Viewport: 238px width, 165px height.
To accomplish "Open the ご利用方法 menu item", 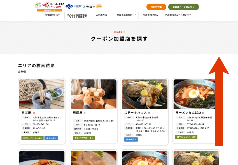I will pos(101,15).
